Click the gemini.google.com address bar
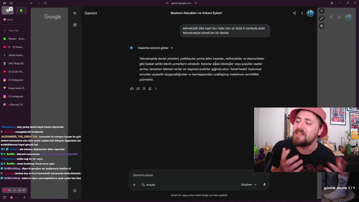 (181, 3)
